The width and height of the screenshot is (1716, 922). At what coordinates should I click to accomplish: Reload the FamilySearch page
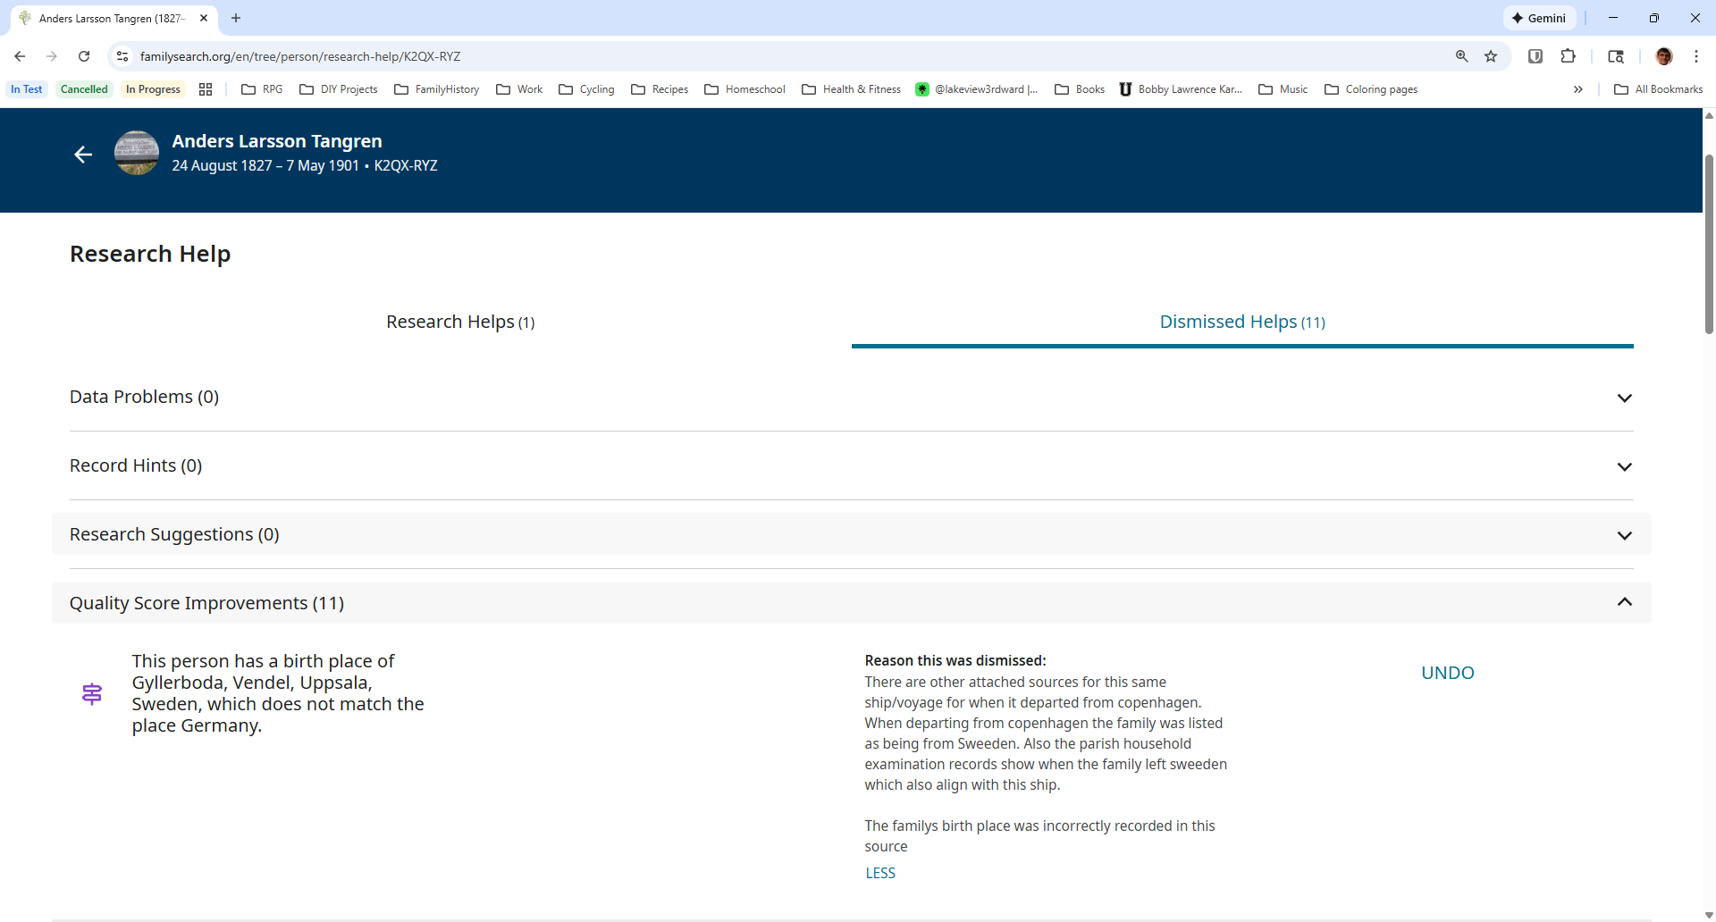[x=84, y=56]
